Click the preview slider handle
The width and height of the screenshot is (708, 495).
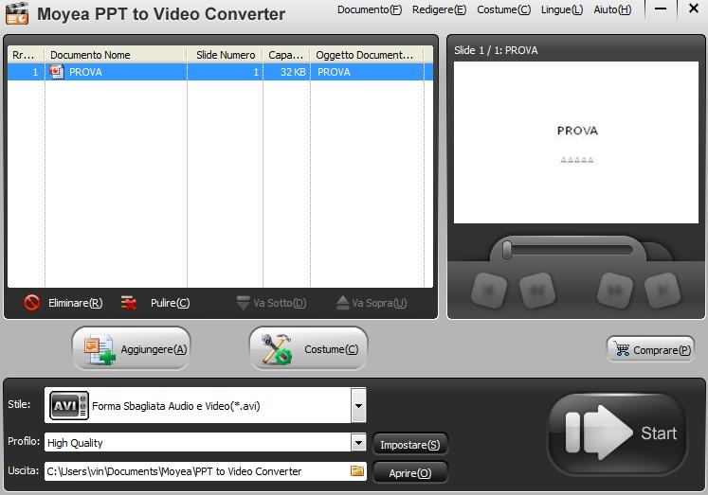click(x=507, y=249)
